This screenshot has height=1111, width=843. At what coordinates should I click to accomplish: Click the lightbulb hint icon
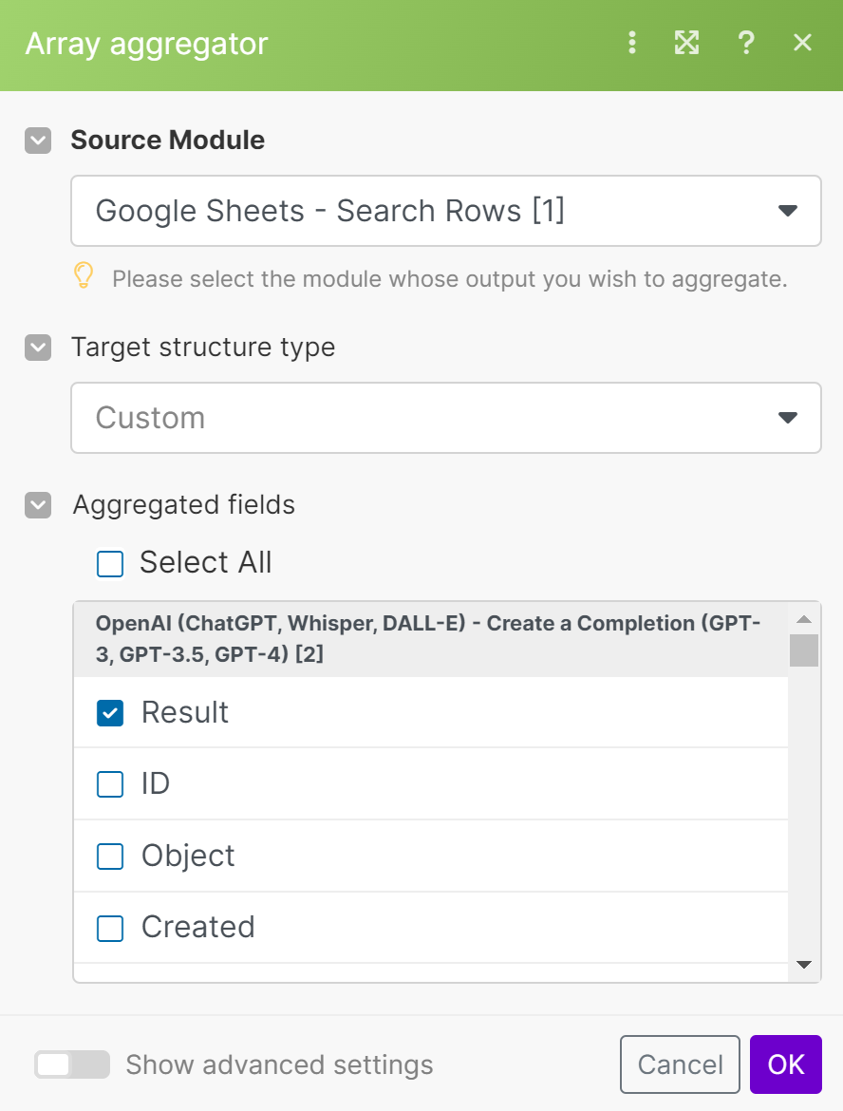coord(84,276)
